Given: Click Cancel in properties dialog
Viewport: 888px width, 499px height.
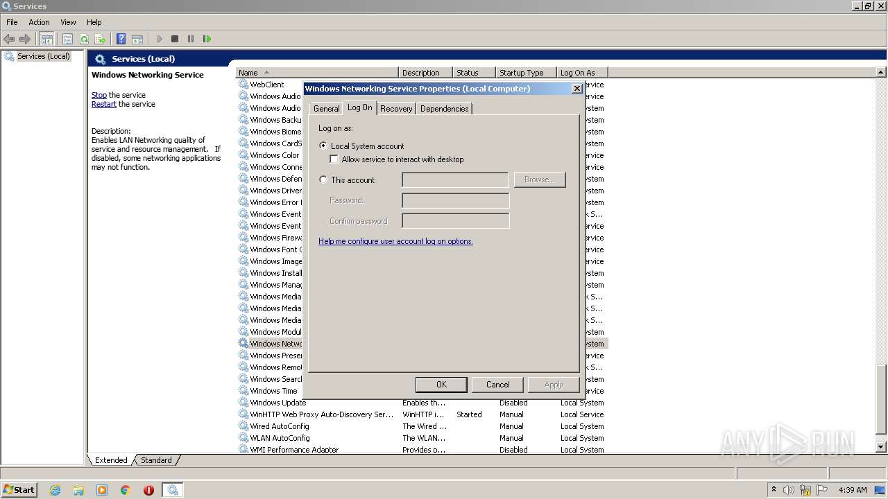Looking at the screenshot, I should click(497, 385).
